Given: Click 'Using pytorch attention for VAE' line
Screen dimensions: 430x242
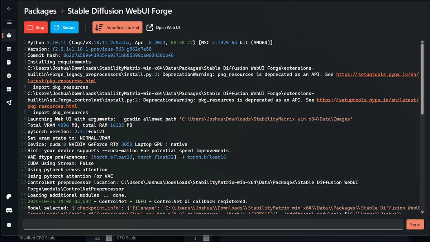Looking at the screenshot, I should [x=70, y=176].
